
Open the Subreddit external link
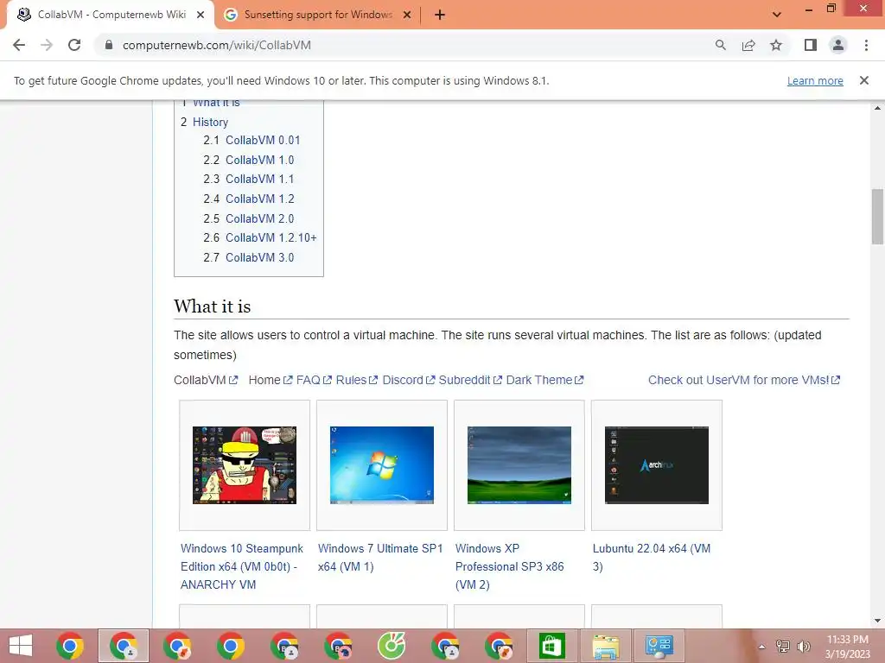pyautogui.click(x=470, y=380)
